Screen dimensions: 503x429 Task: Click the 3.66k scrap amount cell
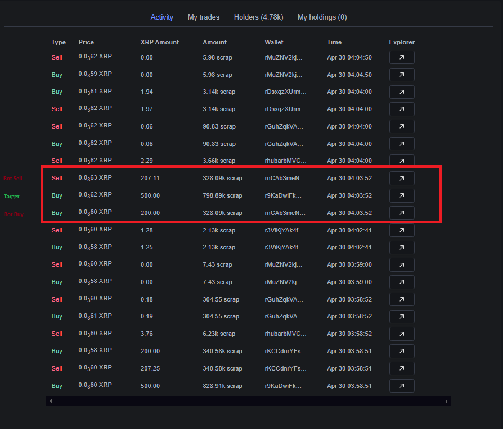pos(219,161)
